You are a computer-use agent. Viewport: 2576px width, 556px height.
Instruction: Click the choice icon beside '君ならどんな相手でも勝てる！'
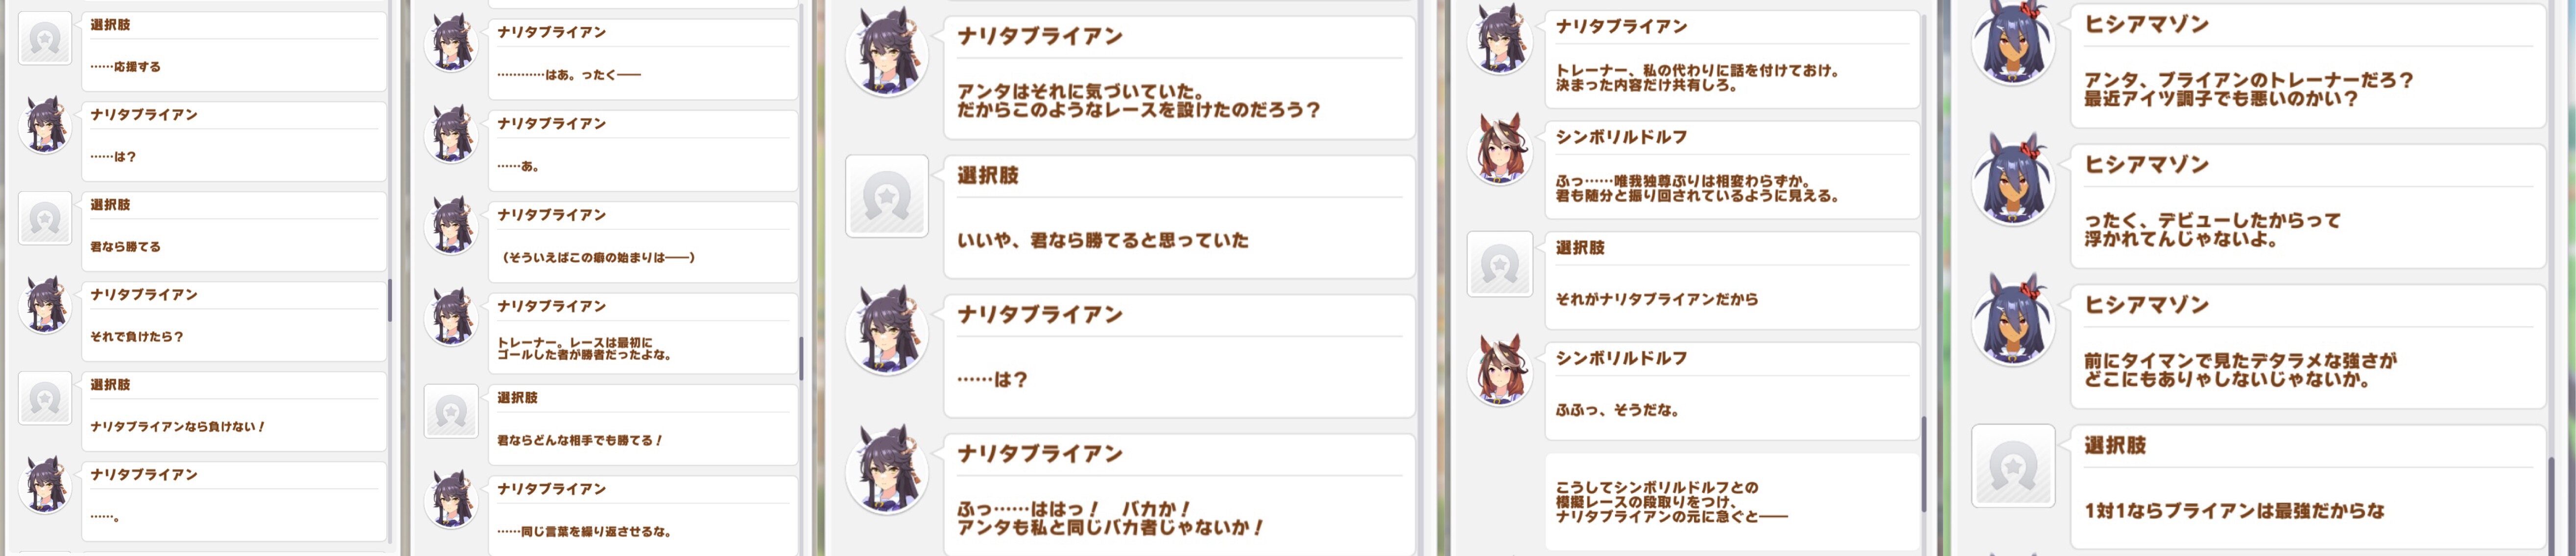coord(451,411)
